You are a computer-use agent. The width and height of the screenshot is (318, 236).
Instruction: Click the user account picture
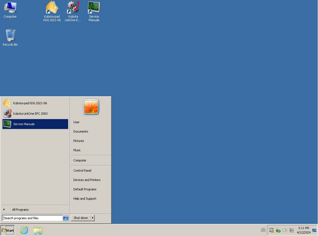click(91, 107)
